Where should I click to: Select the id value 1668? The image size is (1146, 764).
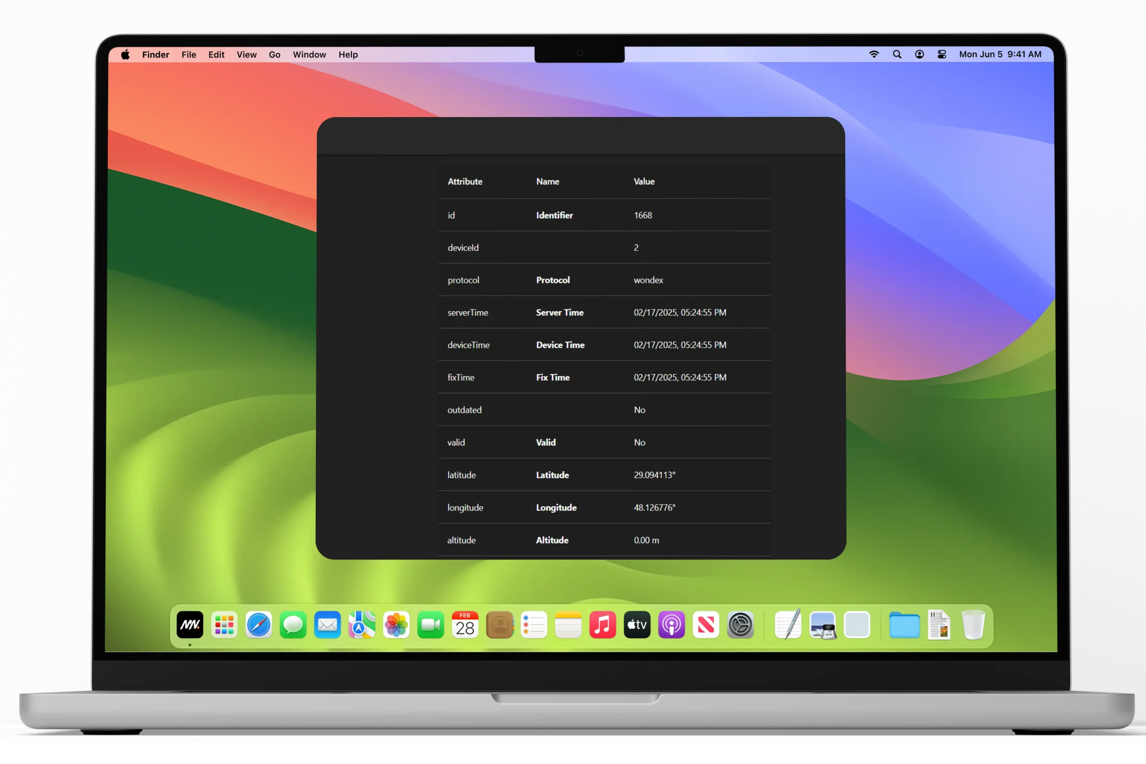click(643, 215)
